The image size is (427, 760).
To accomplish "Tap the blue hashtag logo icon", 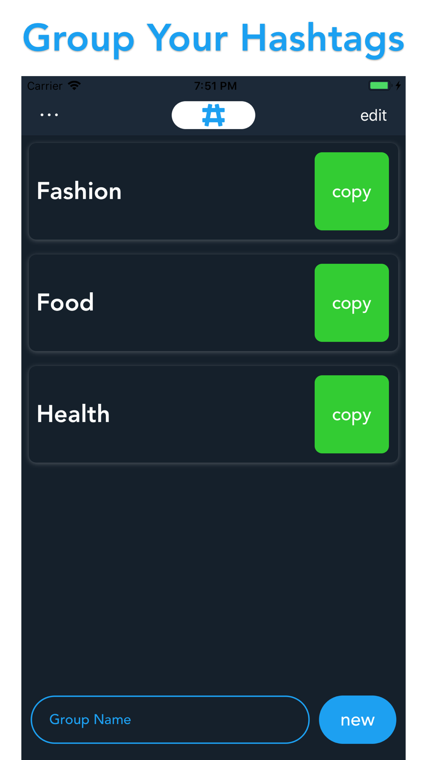I will click(x=213, y=115).
